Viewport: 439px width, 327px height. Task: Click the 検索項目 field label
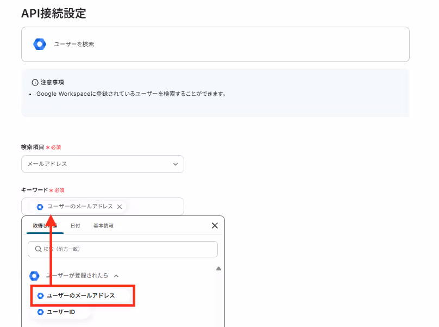(33, 147)
